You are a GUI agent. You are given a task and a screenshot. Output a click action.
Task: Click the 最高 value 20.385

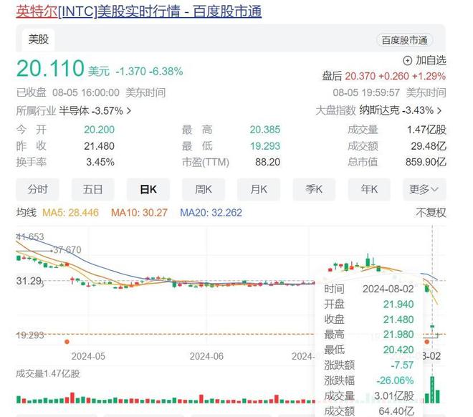265,130
